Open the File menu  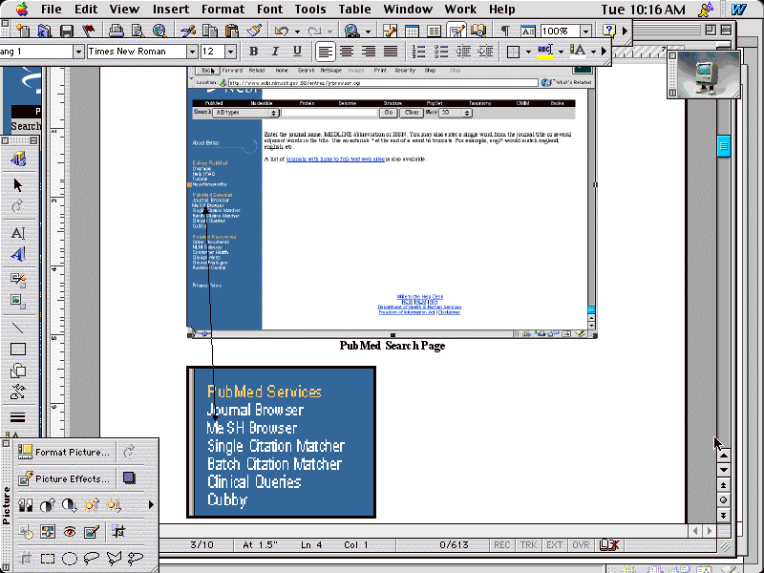pyautogui.click(x=52, y=10)
